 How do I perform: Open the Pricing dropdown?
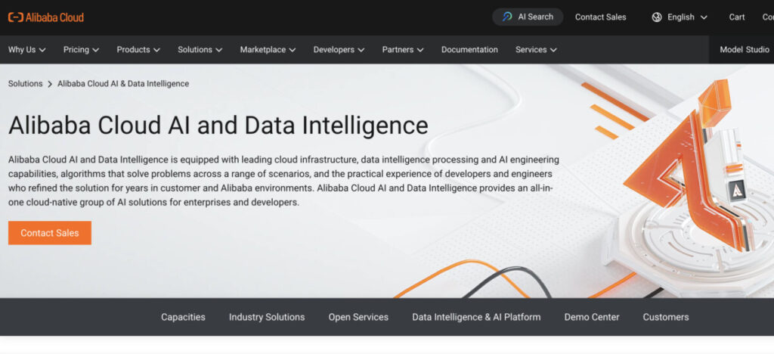click(x=82, y=49)
